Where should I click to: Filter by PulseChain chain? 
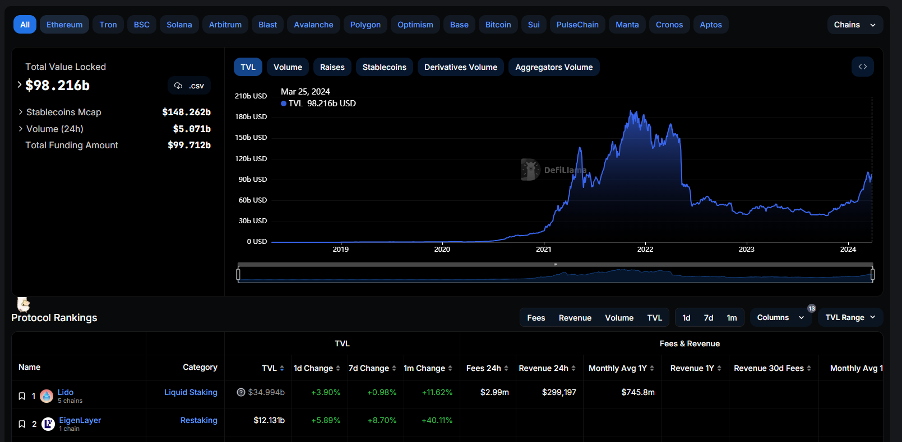(x=577, y=25)
